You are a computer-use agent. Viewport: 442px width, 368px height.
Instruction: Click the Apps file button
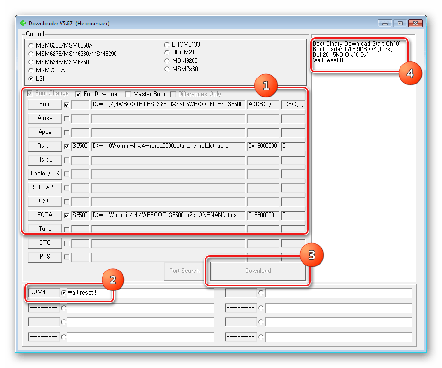pos(45,132)
